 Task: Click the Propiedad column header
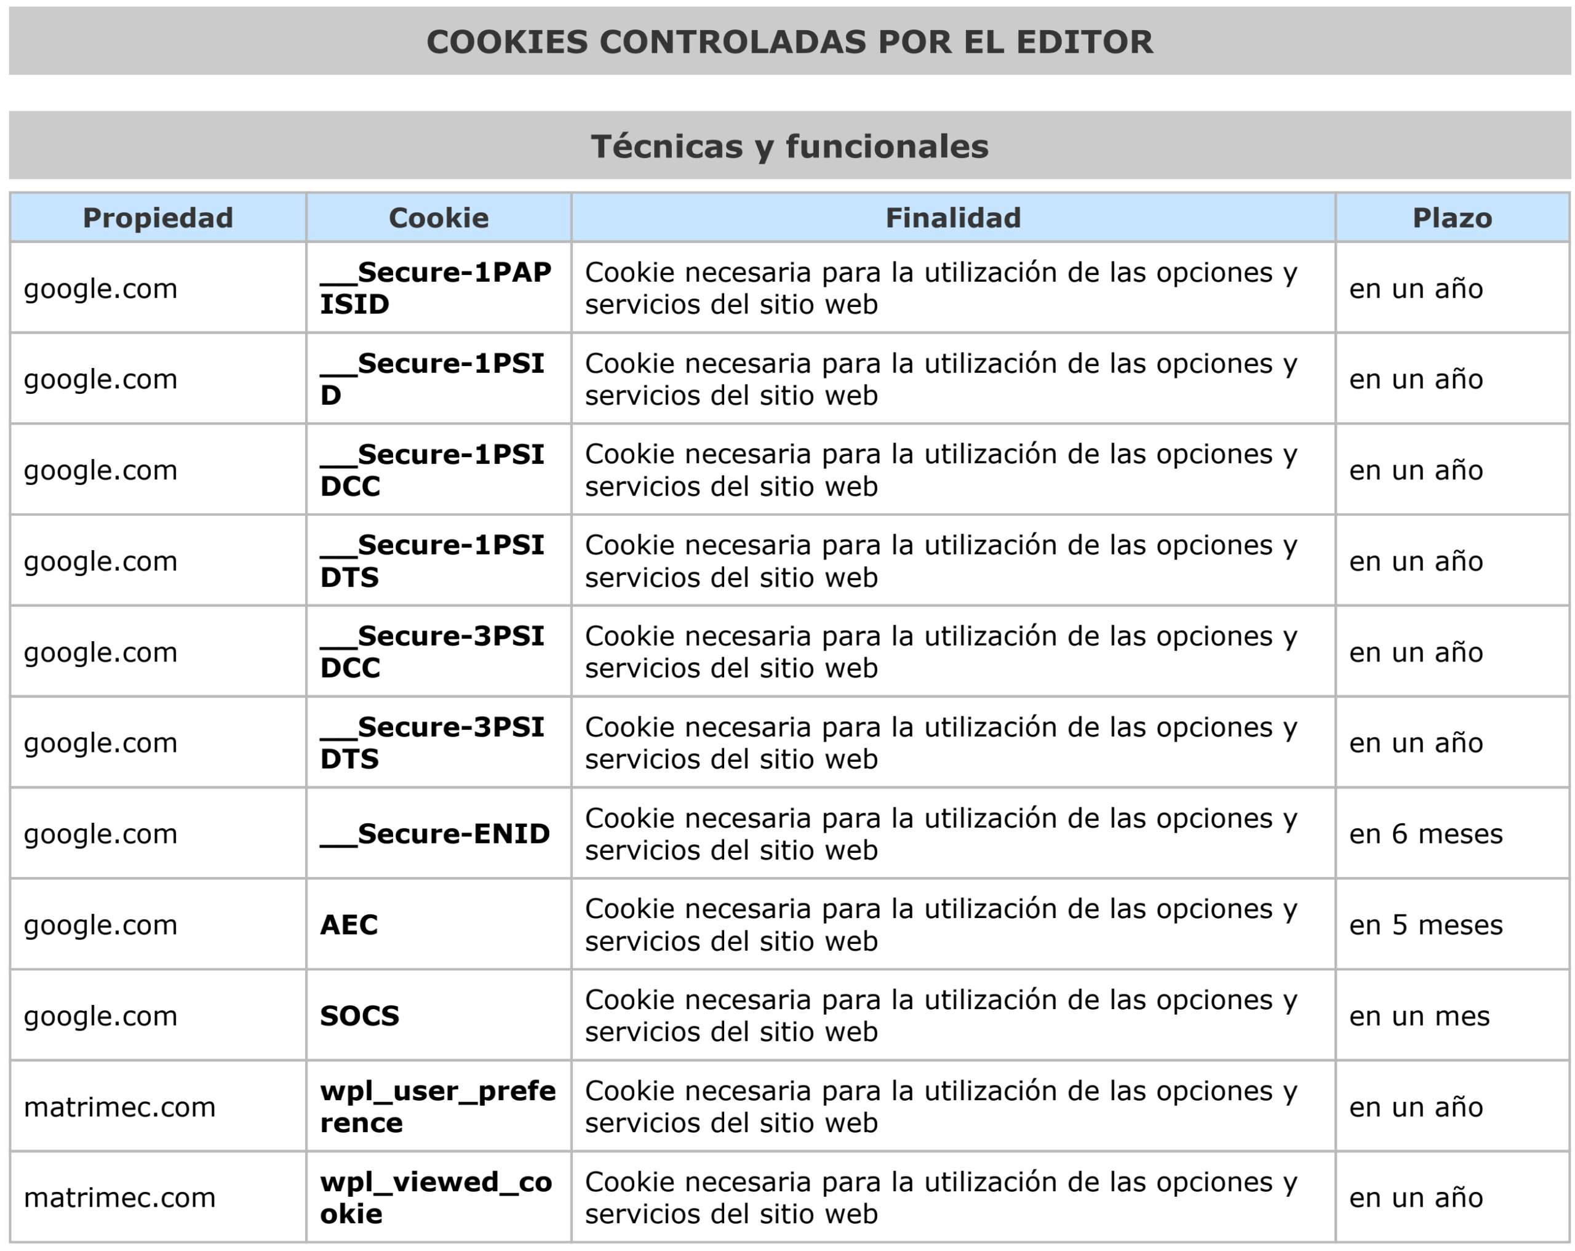click(157, 218)
